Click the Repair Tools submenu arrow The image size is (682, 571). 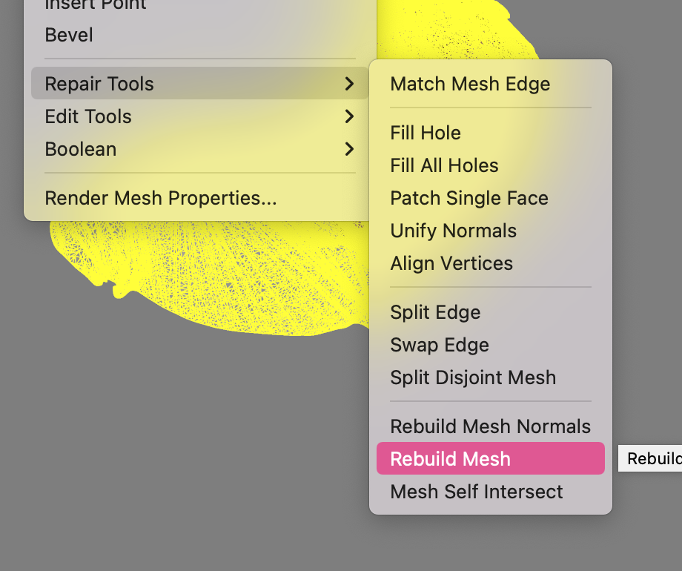349,84
